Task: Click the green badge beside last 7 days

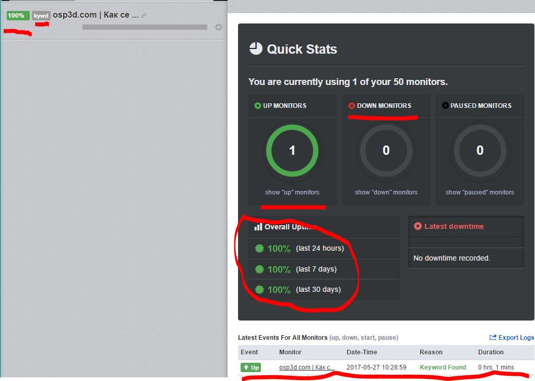Action: (x=259, y=269)
